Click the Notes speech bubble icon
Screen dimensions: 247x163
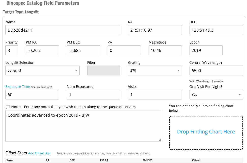[8, 107]
